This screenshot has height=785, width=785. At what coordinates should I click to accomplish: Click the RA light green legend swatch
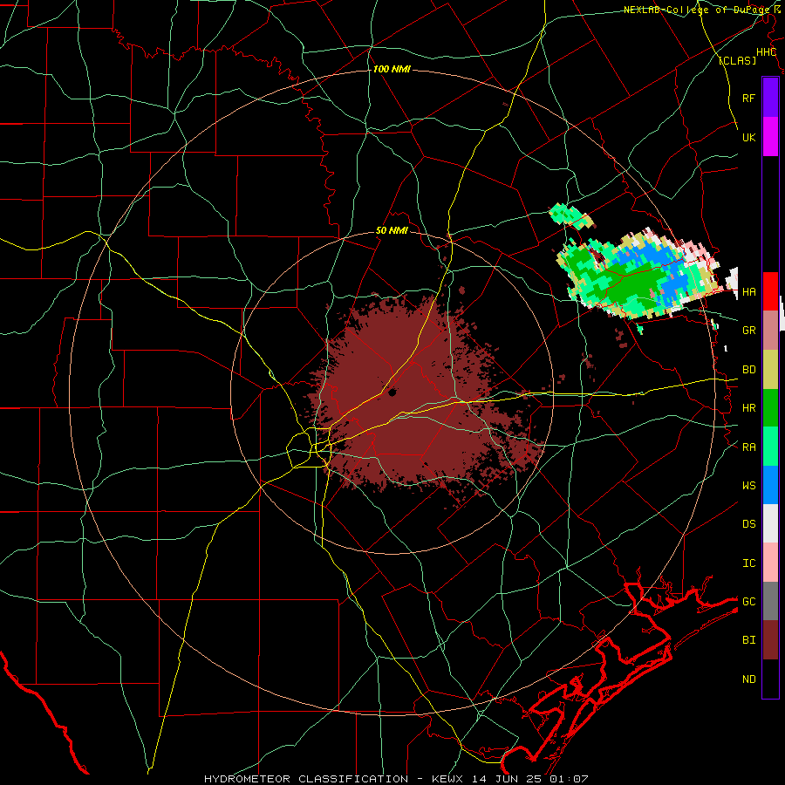point(770,447)
